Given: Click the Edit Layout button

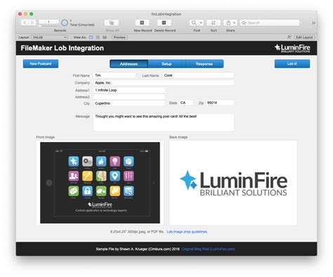Looking at the screenshot, I should coord(304,37).
